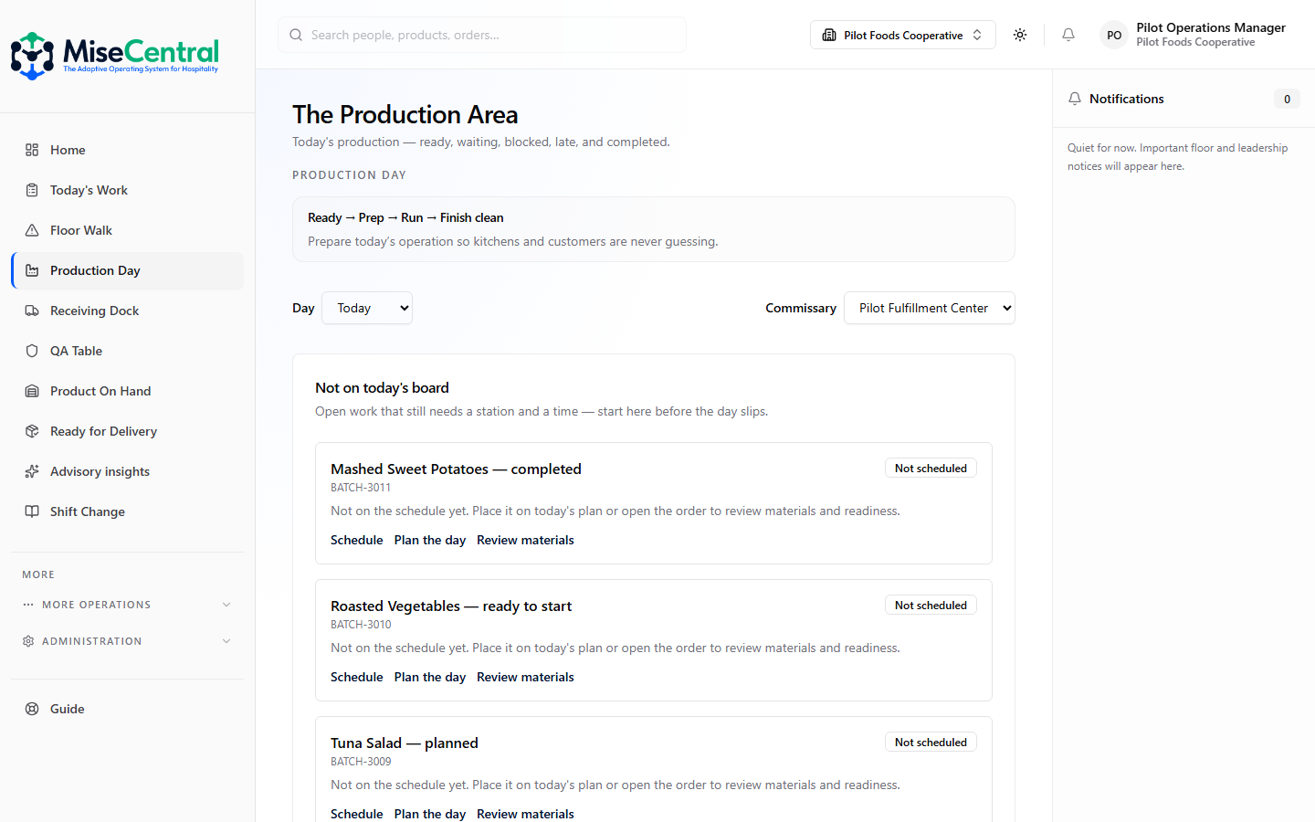1315x822 pixels.
Task: Click the Guide lifebuoy icon
Action: click(x=32, y=709)
